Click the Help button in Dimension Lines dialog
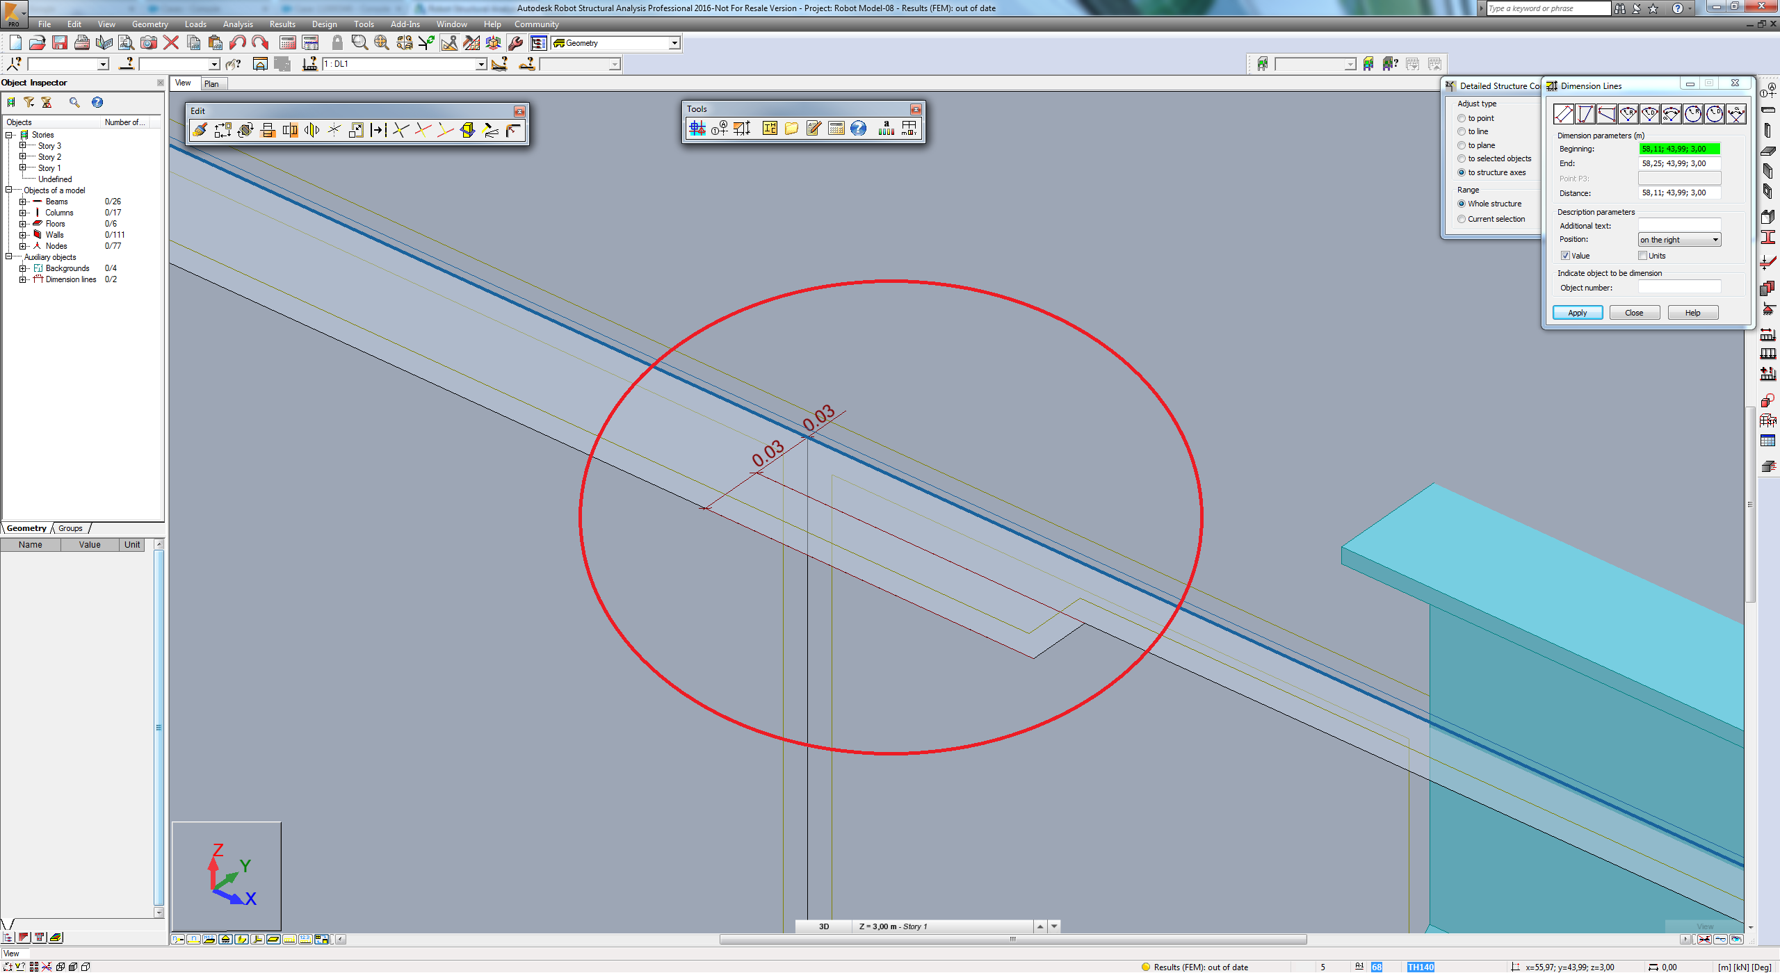Screen dimensions: 1780x973 1692,312
